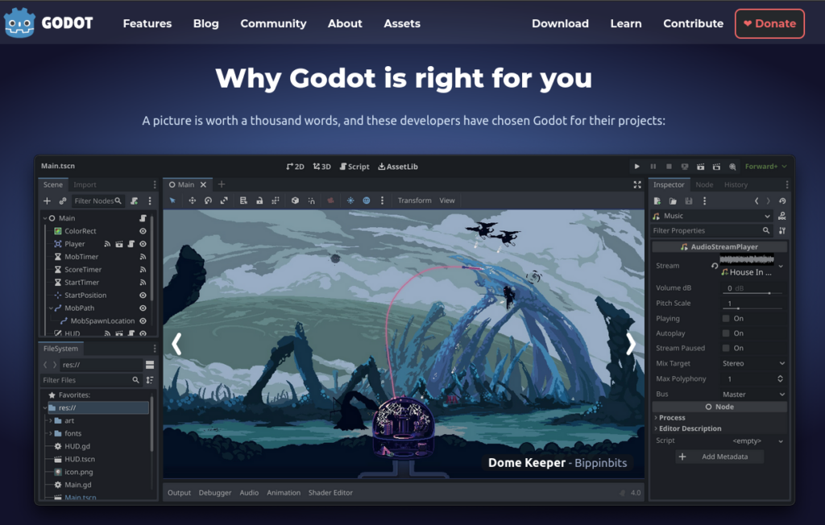Click the Attach script icon beside Filter Nodes
Screen dimensions: 825x525
point(135,201)
